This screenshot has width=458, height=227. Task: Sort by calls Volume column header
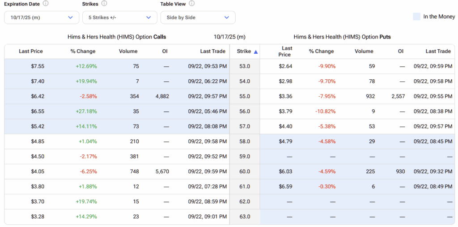coord(128,51)
